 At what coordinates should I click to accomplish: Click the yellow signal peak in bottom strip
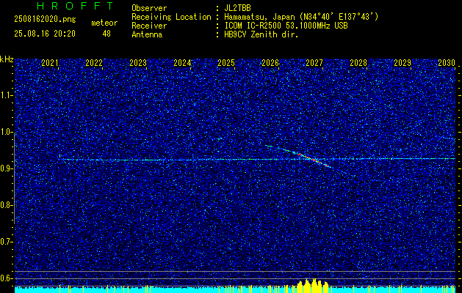(x=312, y=286)
